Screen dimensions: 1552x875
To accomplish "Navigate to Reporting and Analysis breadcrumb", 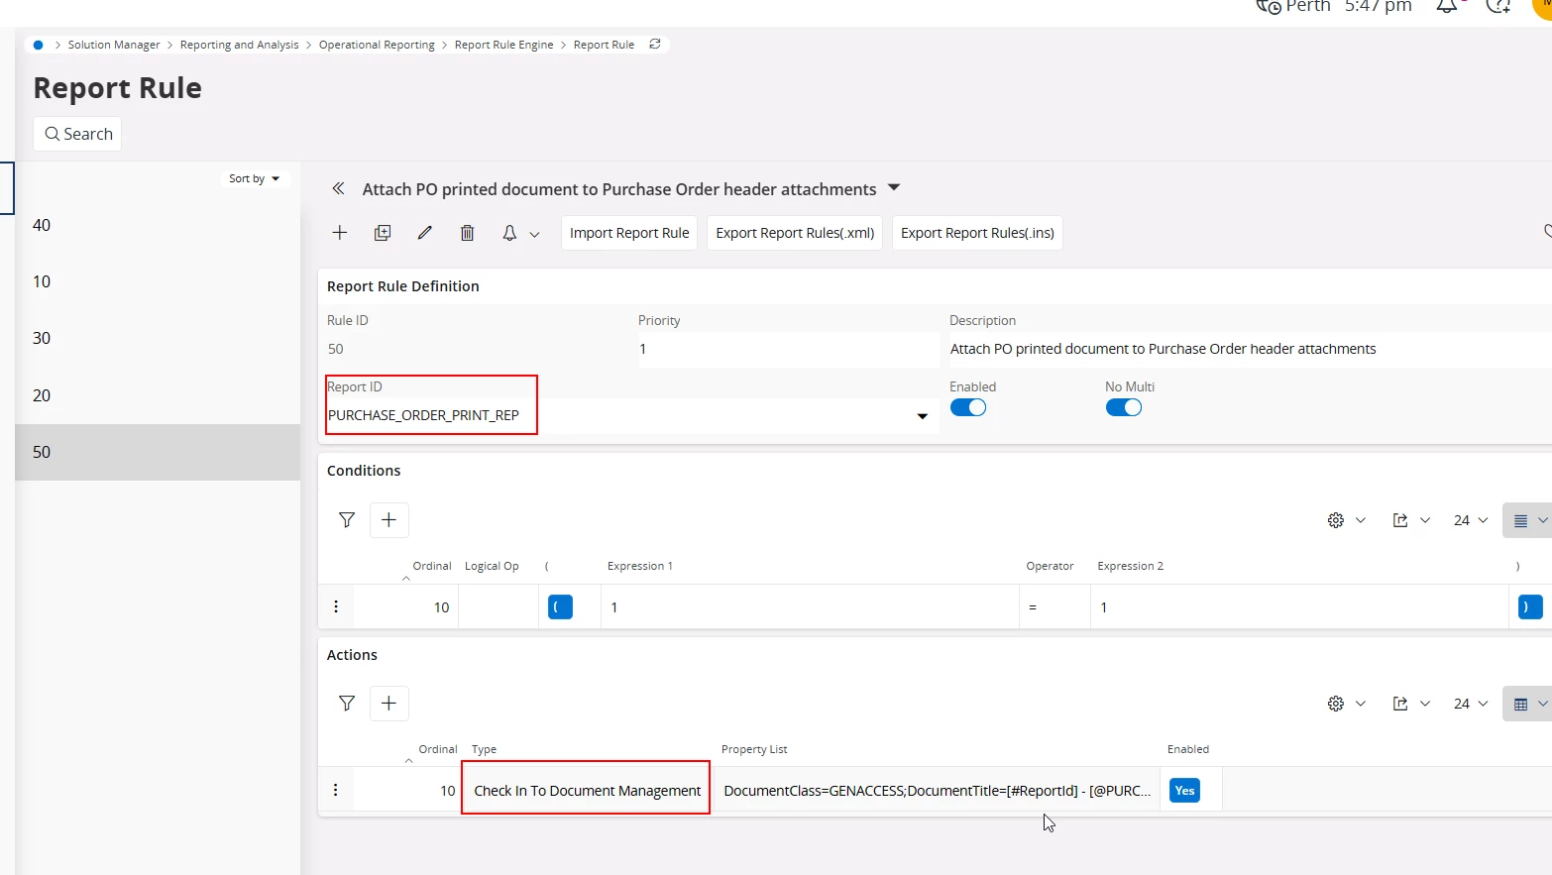I will (x=239, y=45).
